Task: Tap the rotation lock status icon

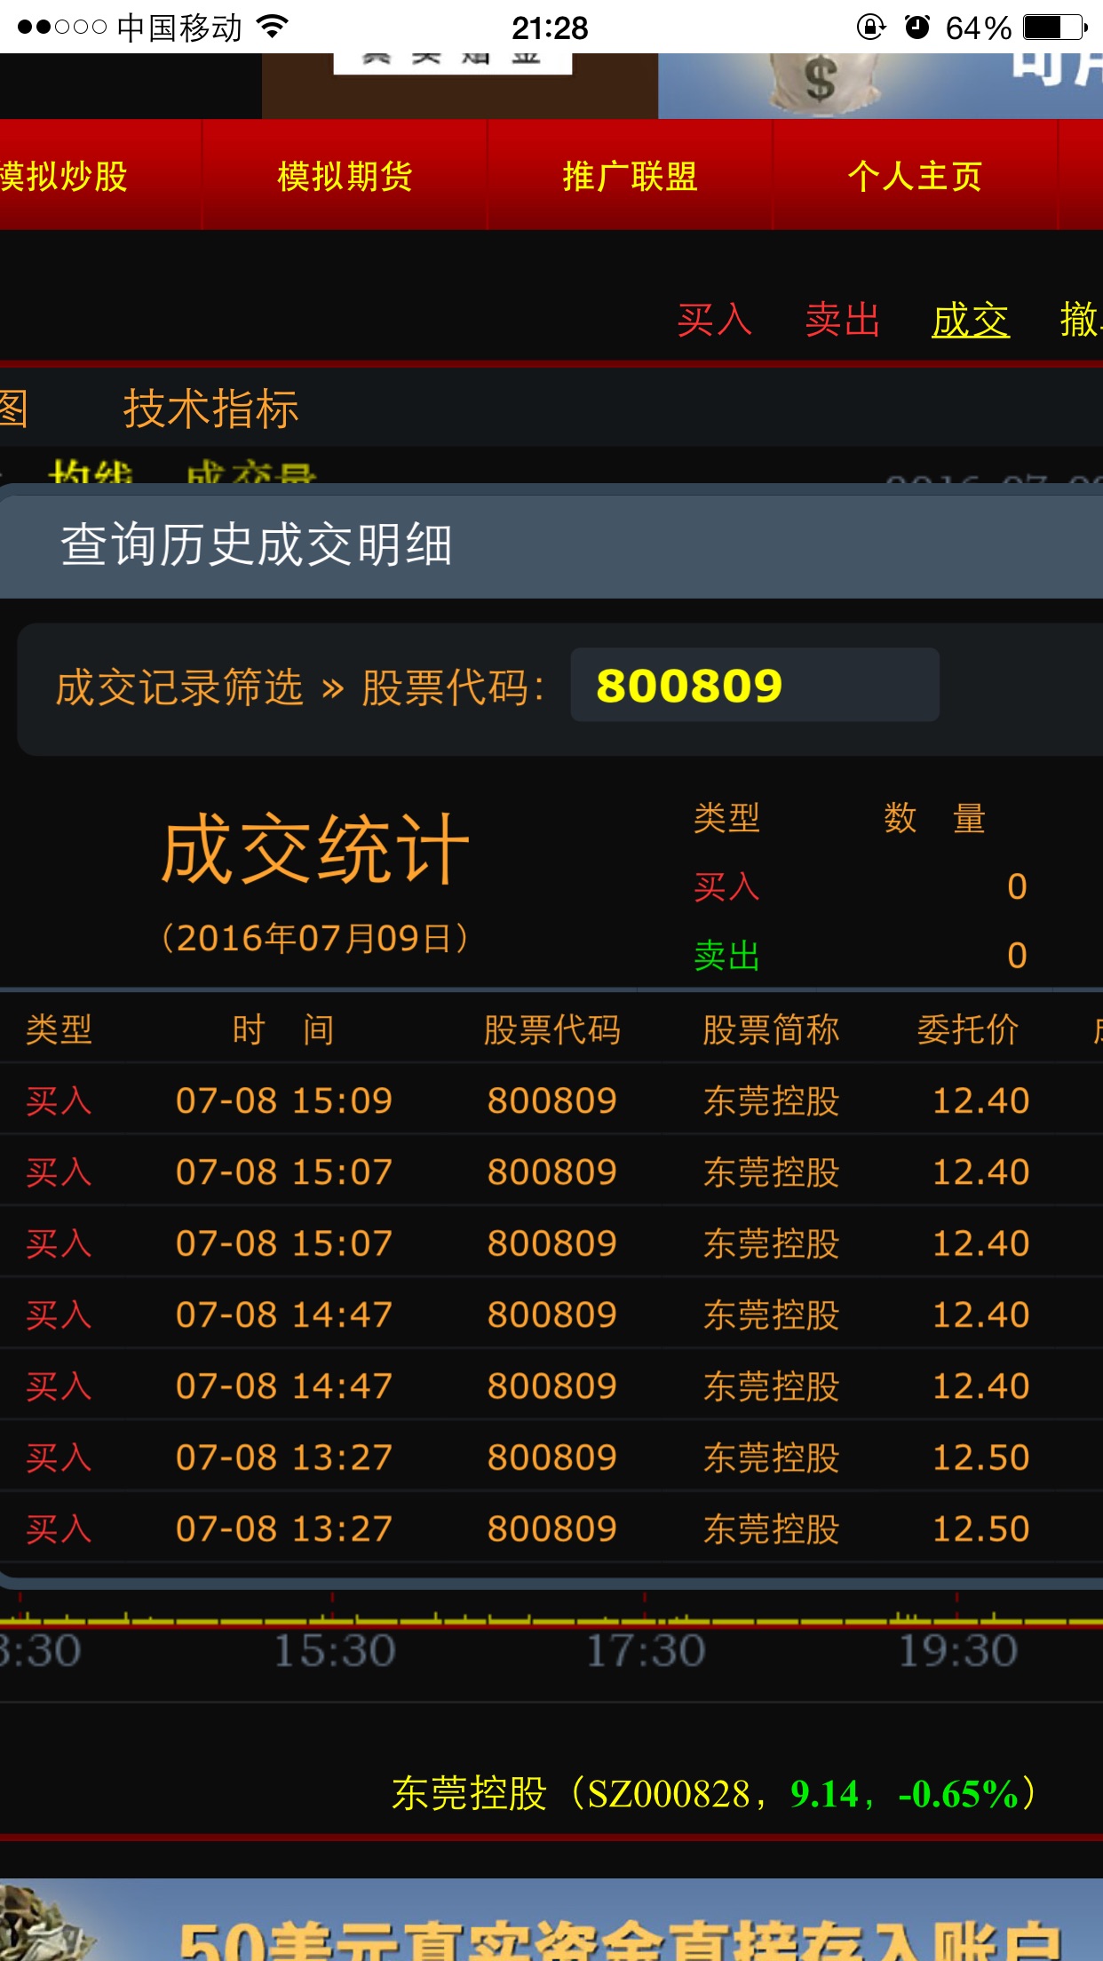Action: (870, 28)
